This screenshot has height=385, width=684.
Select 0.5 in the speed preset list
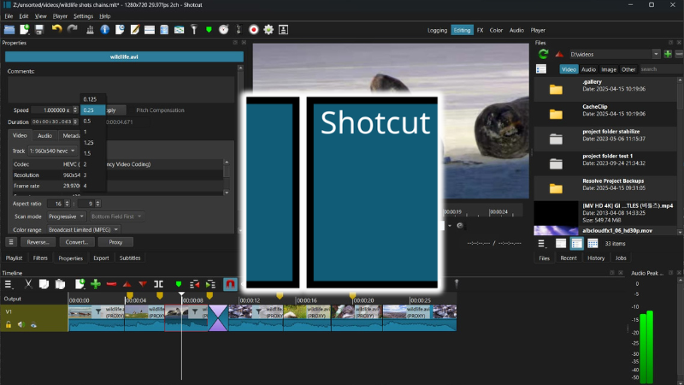coord(92,121)
